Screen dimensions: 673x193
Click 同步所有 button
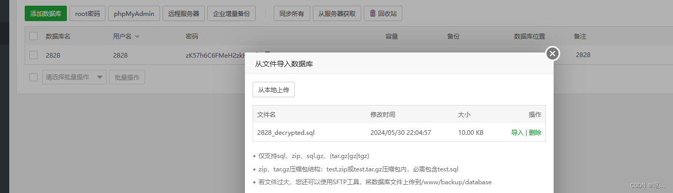click(292, 13)
